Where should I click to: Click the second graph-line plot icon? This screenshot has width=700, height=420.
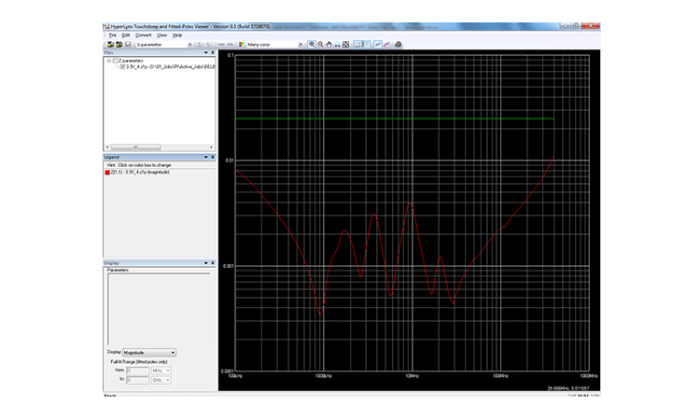point(386,45)
